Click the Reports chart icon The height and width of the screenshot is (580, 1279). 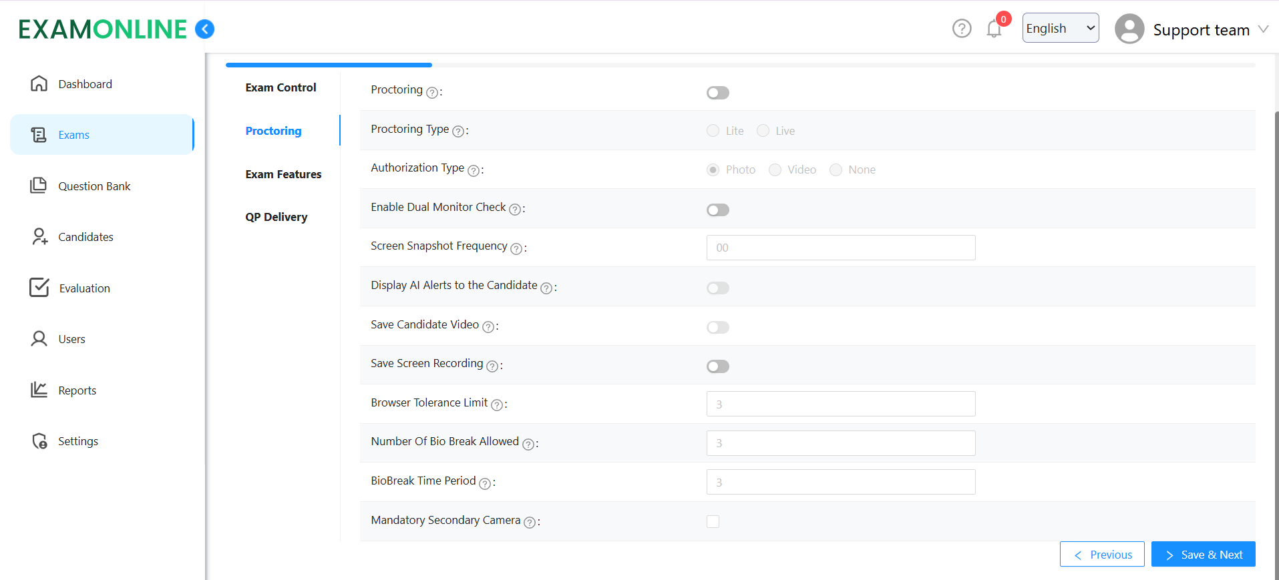point(39,390)
